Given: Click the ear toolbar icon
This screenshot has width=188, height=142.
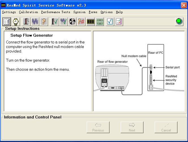Looking at the screenshot, I should pyautogui.click(x=44, y=22).
